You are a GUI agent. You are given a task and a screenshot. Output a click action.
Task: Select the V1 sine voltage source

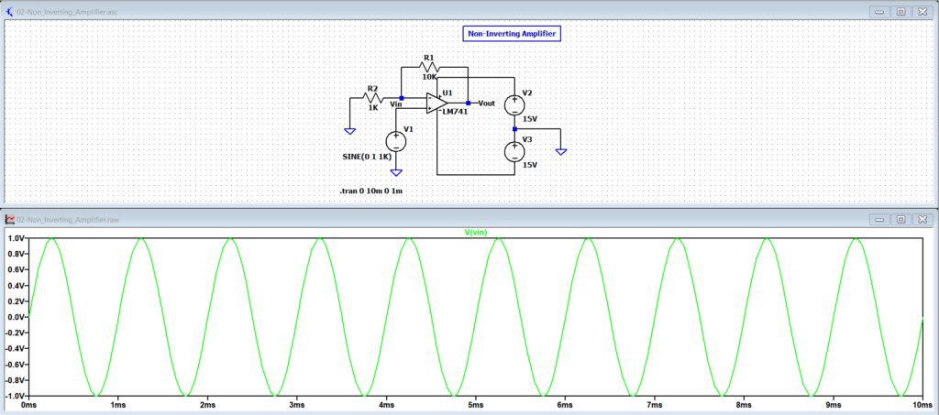[x=396, y=142]
